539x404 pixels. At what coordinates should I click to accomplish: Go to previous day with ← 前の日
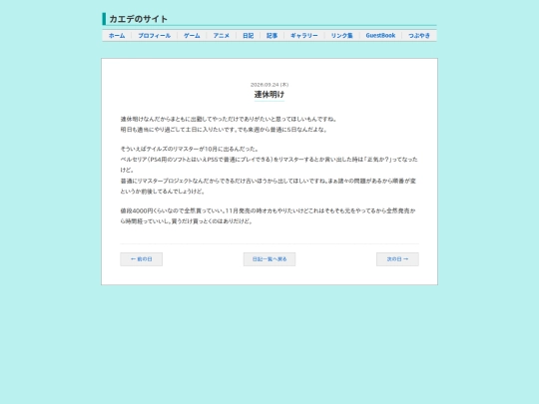pyautogui.click(x=142, y=259)
